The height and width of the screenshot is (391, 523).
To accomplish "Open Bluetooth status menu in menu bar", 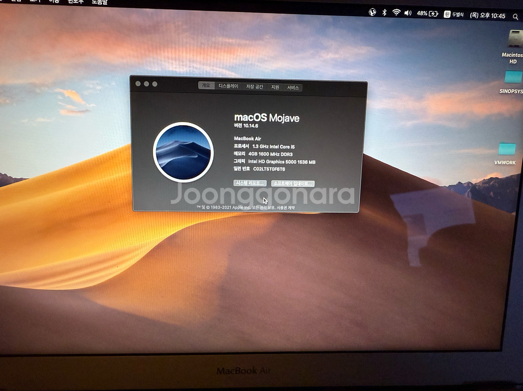I will pos(384,13).
